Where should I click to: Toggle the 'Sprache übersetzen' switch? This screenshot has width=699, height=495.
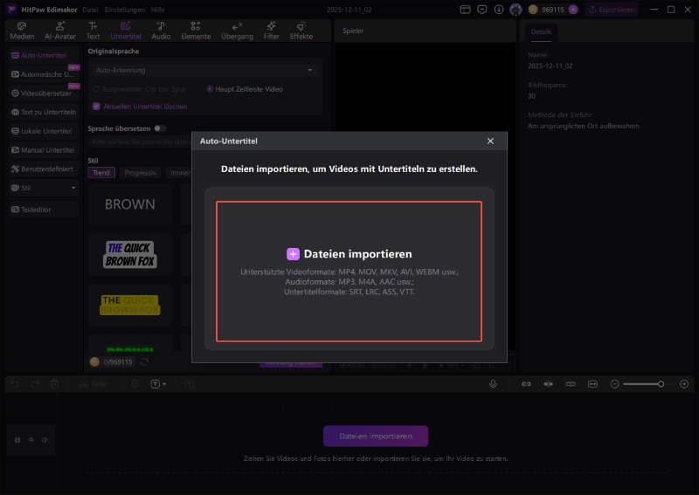click(160, 128)
